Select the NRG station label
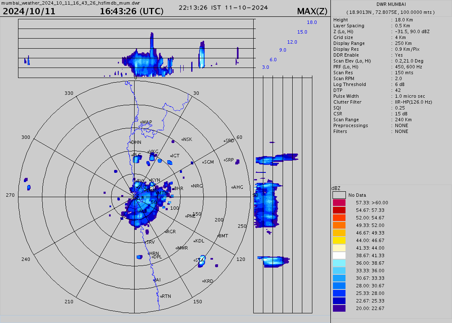Screen dimensions: 452x323 (198, 186)
